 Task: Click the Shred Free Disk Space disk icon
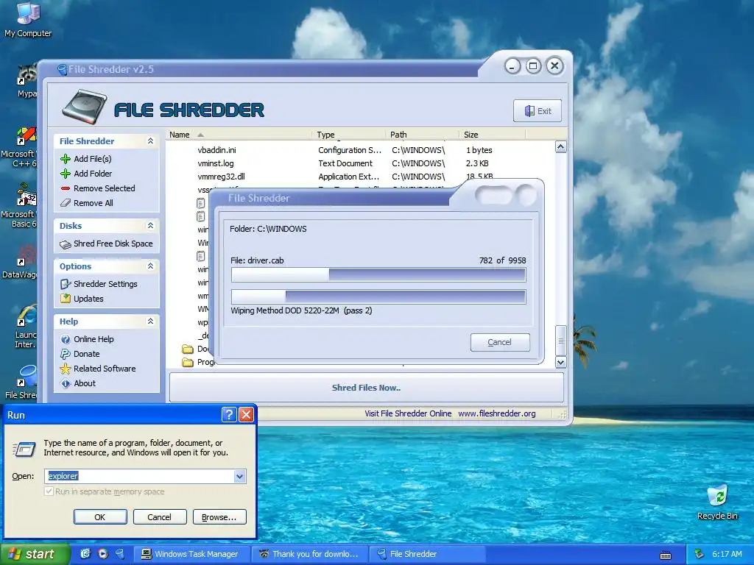click(66, 244)
